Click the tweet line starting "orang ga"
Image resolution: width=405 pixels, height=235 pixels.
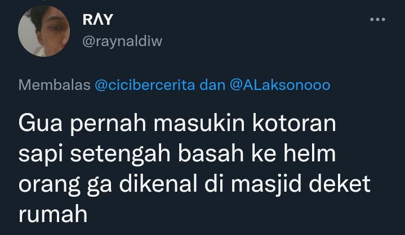pyautogui.click(x=194, y=184)
